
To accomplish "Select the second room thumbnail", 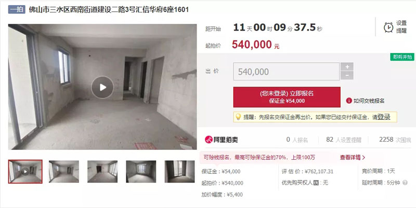I will click(x=64, y=172).
